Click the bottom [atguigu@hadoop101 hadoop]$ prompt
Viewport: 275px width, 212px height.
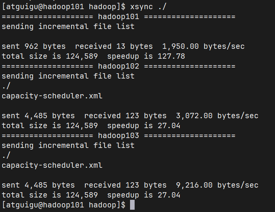[x=63, y=205]
